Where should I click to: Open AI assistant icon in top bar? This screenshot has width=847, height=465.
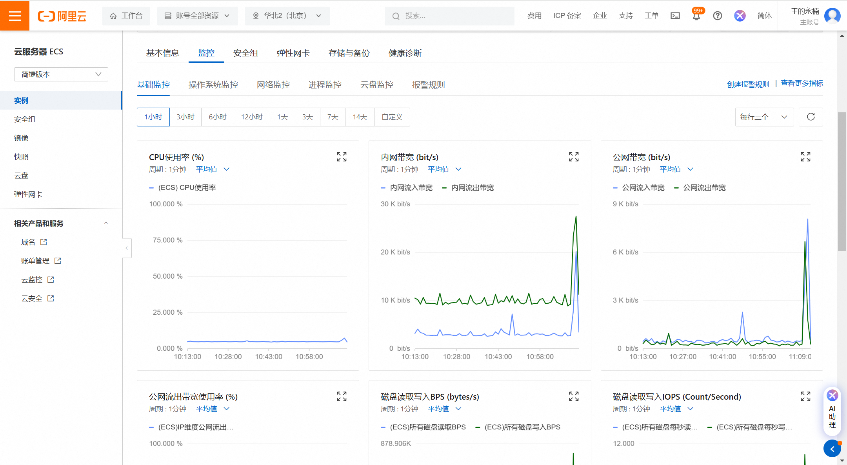(x=740, y=16)
